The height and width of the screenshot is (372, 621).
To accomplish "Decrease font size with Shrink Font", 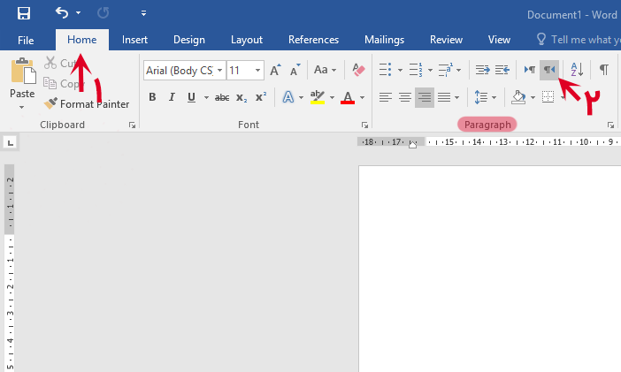I will (x=295, y=71).
